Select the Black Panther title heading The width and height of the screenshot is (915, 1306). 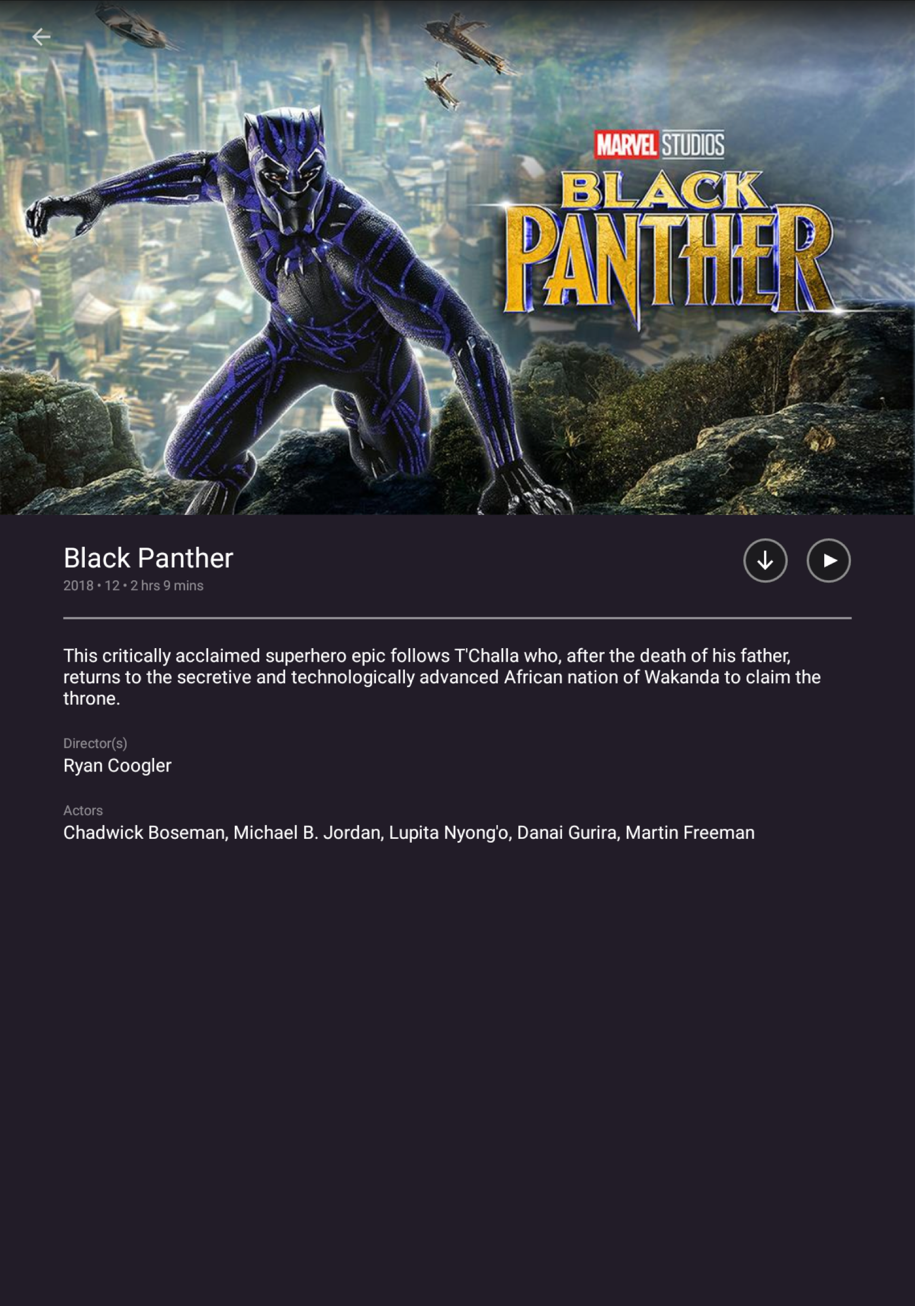(x=148, y=558)
